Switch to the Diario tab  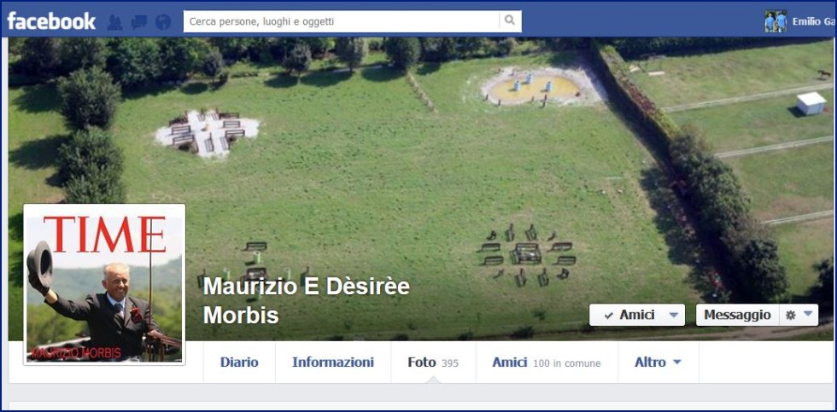(239, 363)
